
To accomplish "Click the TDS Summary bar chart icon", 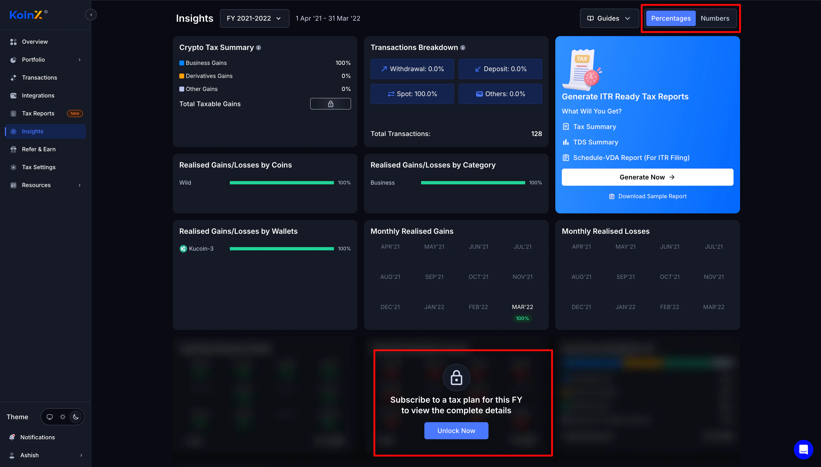I will tap(566, 142).
